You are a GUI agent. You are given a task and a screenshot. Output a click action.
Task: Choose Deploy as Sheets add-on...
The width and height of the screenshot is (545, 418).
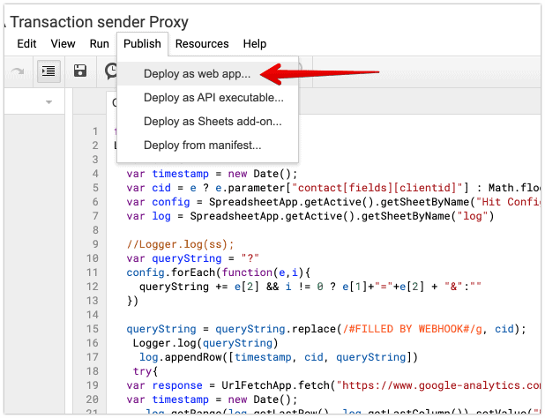click(208, 122)
